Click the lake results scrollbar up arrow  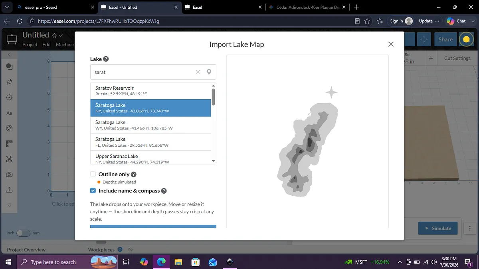(214, 85)
